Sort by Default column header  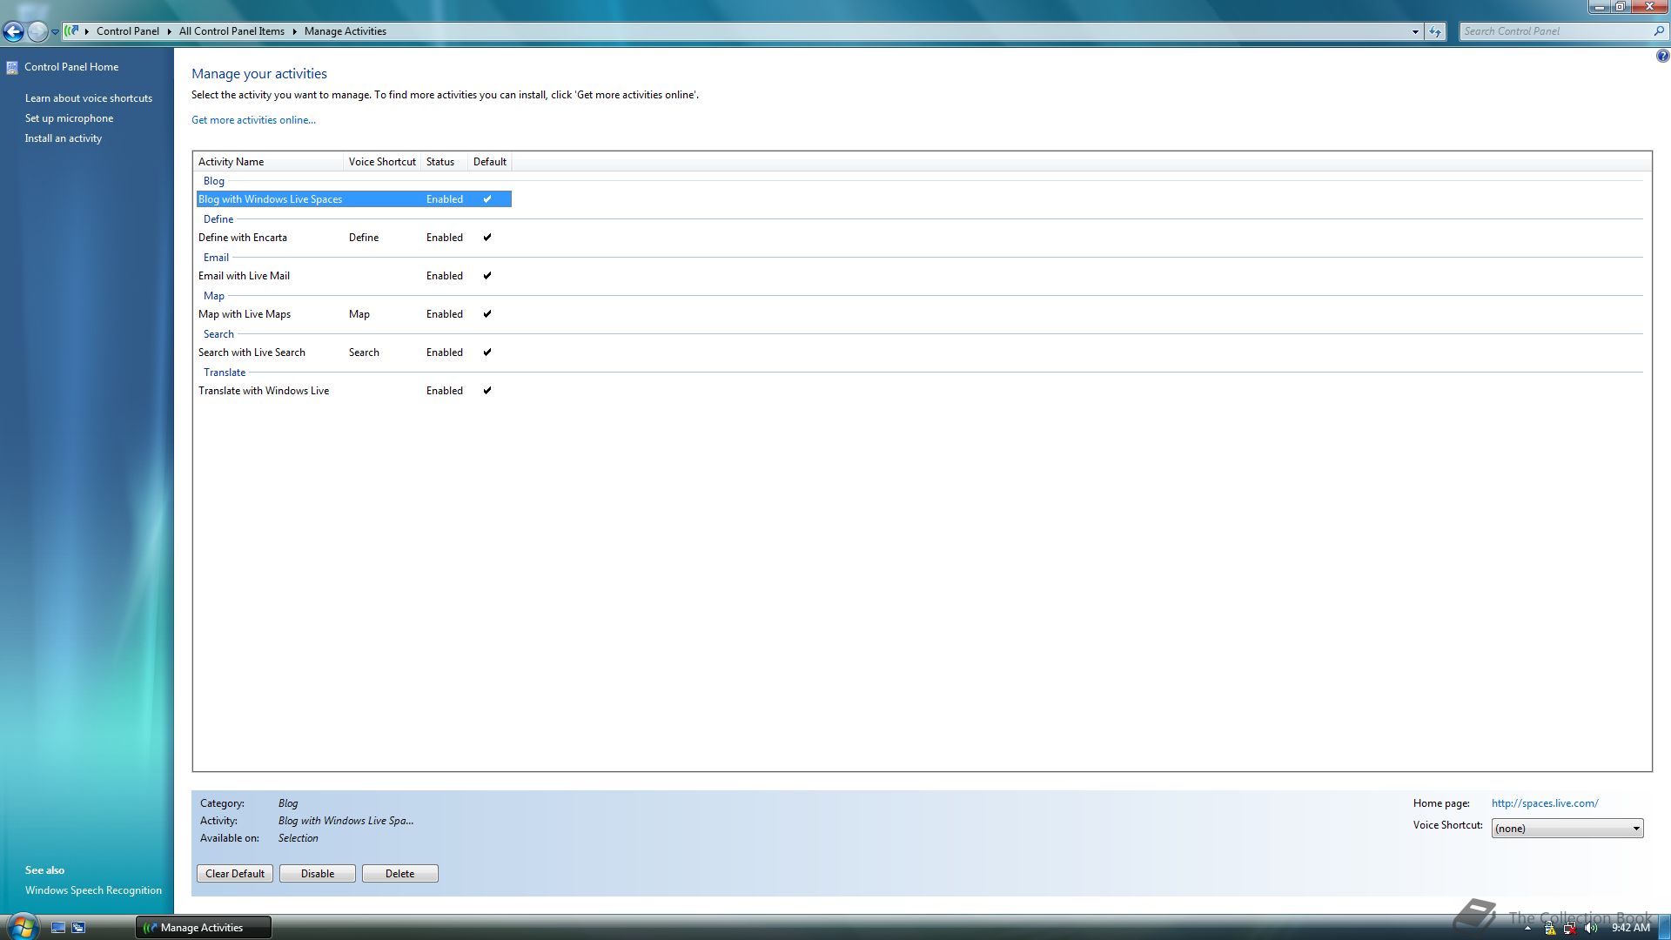click(x=490, y=162)
